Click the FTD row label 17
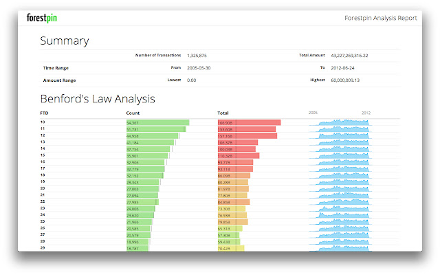 (43, 168)
